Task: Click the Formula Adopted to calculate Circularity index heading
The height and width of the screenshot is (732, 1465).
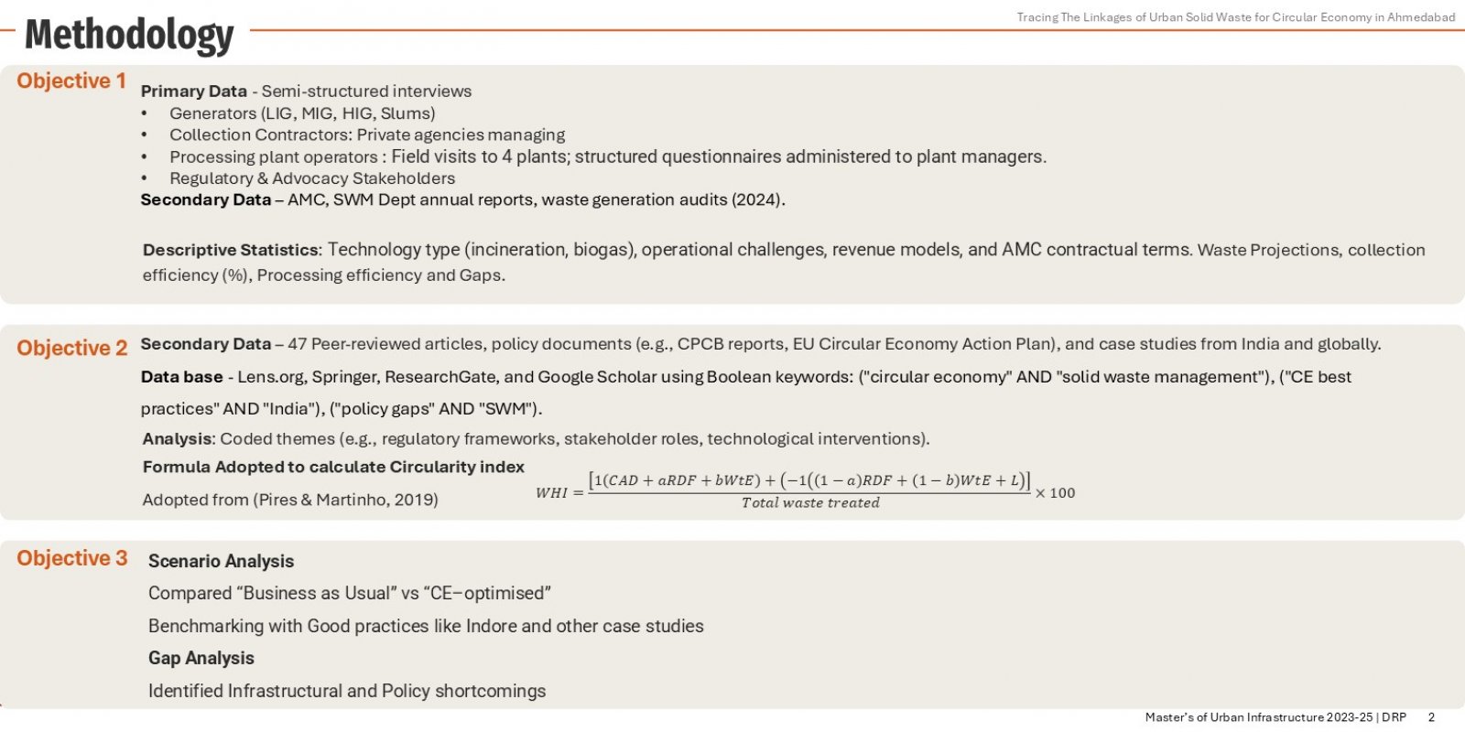Action: pos(333,467)
